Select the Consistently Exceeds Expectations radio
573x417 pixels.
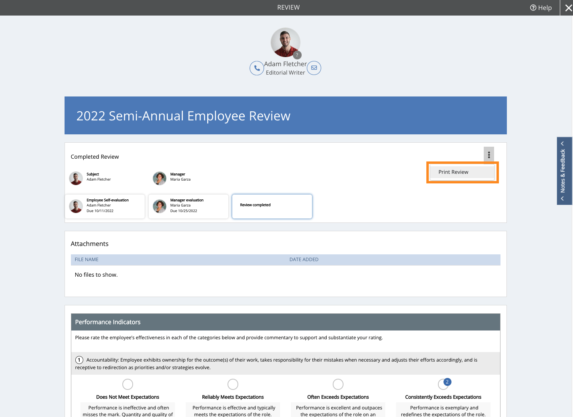(x=443, y=385)
